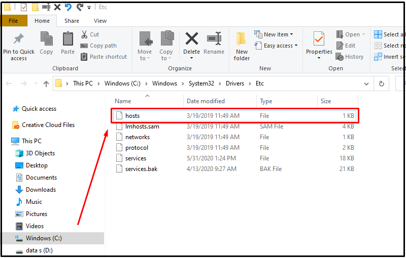Click the History button in ribbon
The width and height of the screenshot is (406, 258).
click(x=350, y=57)
